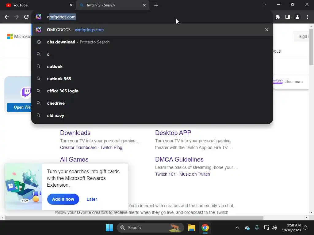Click the Microsoft logo on the page
This screenshot has width=314, height=235.
[x=19, y=36]
